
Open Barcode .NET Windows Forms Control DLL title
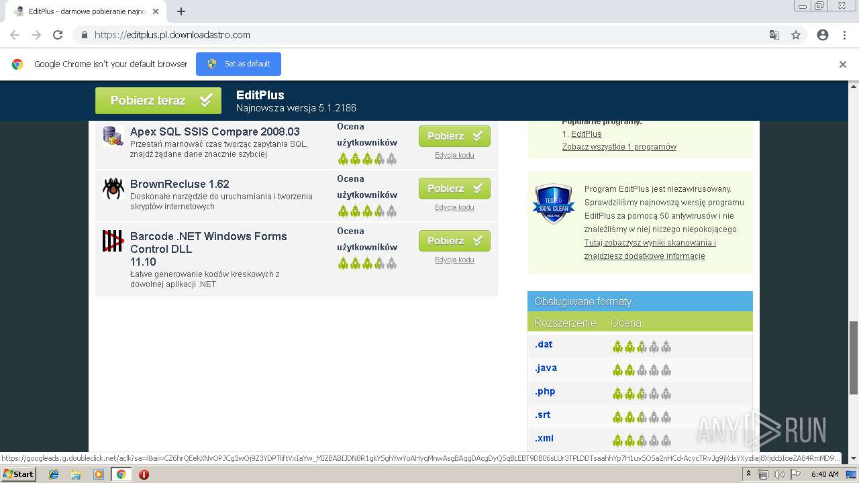coord(209,249)
